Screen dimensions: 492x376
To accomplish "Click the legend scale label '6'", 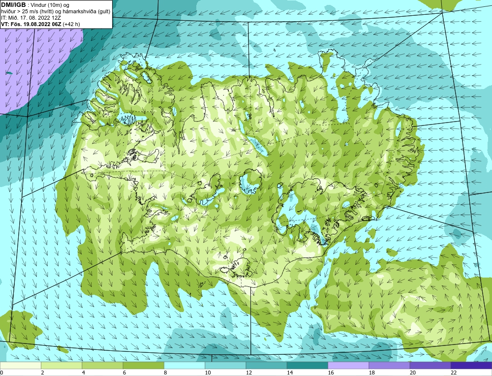I will click(124, 373).
